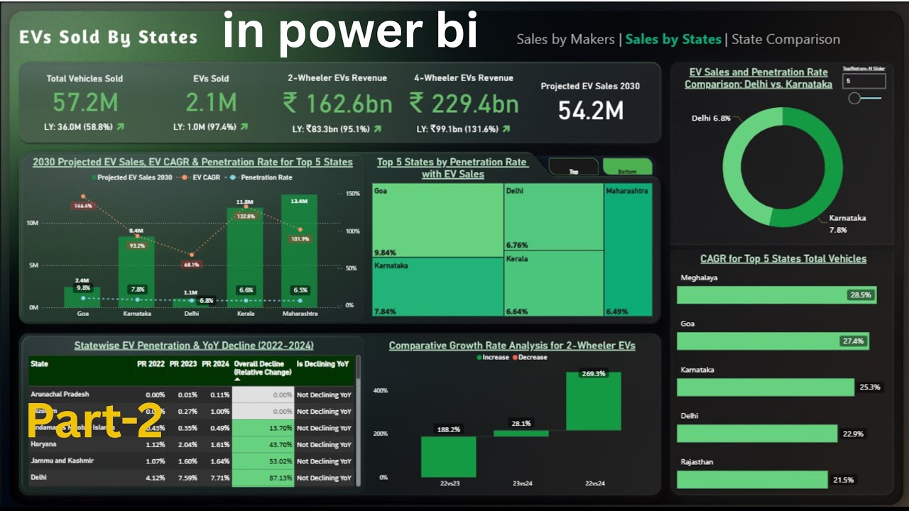Click Penetration Rate legend marker

coord(232,177)
